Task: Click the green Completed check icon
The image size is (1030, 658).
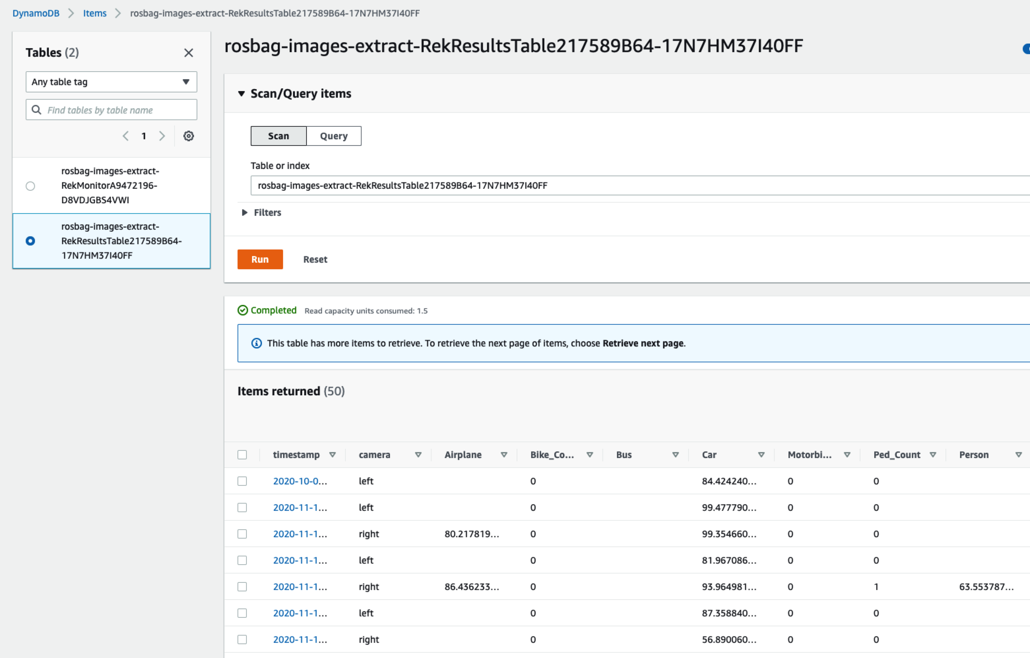Action: click(242, 310)
